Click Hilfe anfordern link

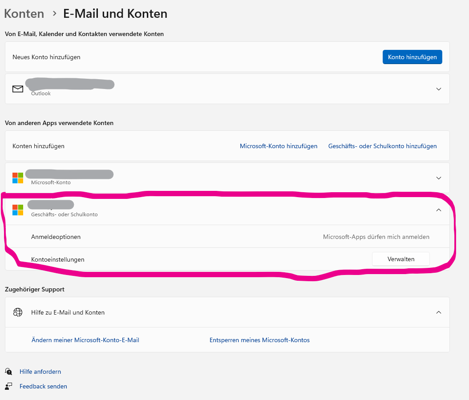(40, 372)
